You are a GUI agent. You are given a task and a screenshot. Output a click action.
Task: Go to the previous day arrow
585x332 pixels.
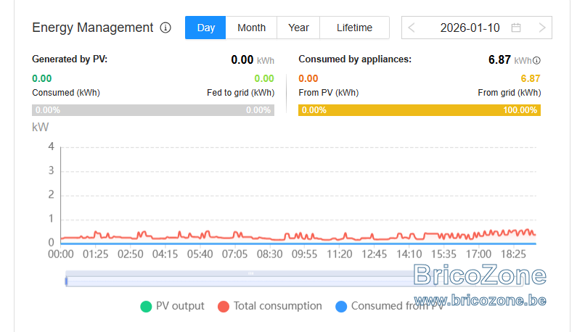tap(412, 28)
